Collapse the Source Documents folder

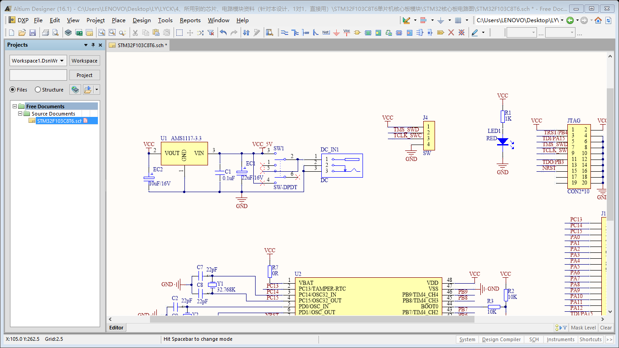[20, 114]
